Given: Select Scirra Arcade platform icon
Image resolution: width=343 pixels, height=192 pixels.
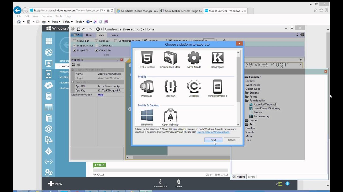Looking at the screenshot, I should 194,60.
